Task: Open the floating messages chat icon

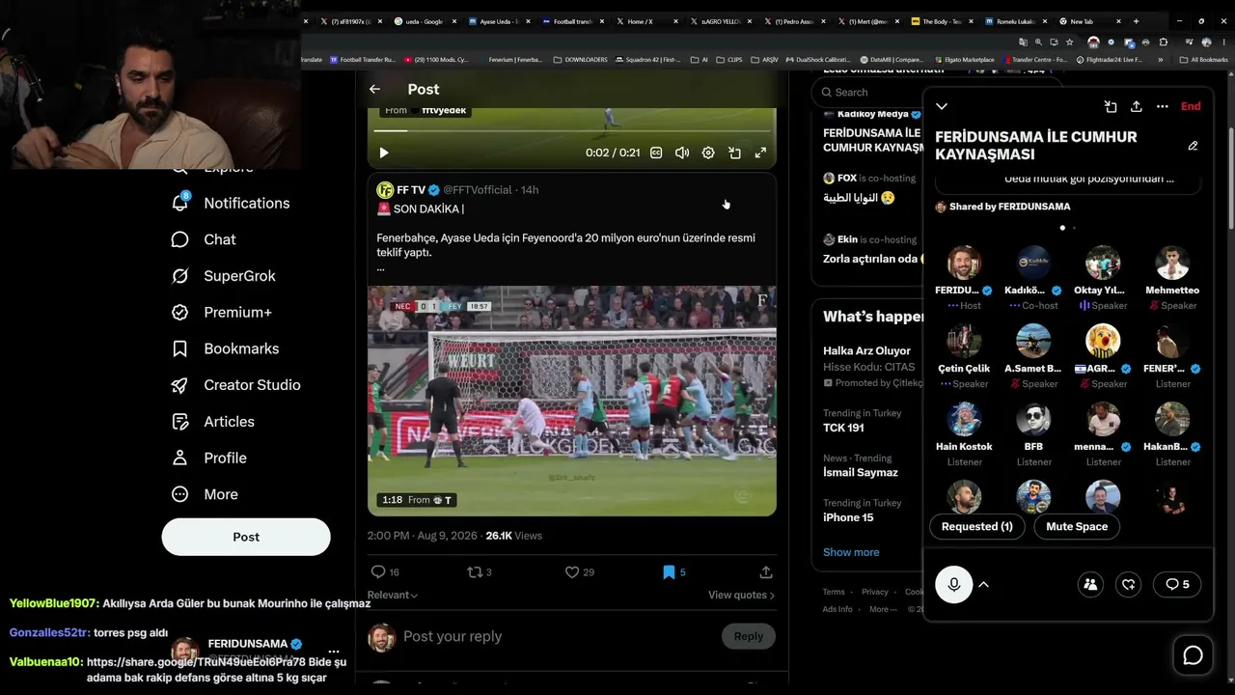Action: [x=1194, y=656]
